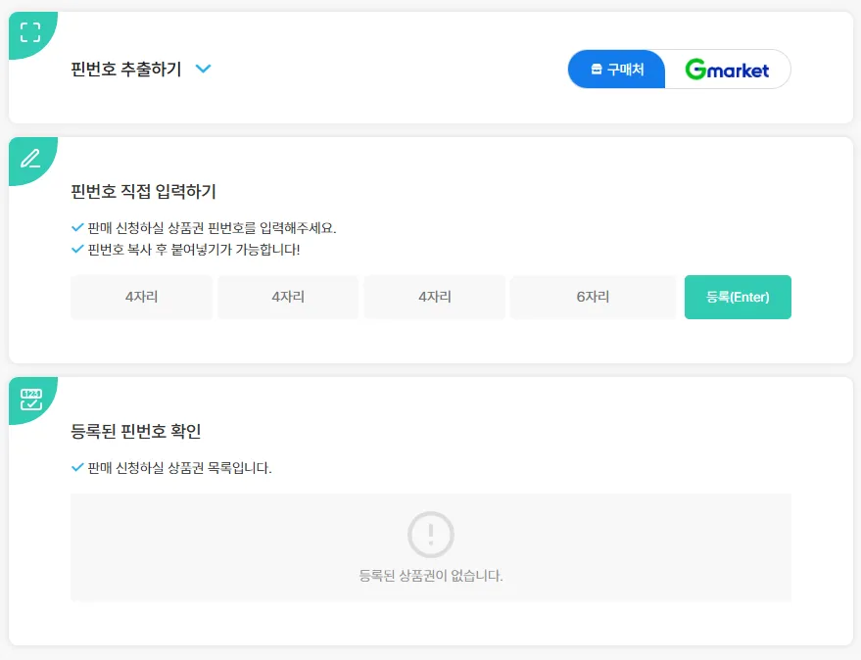Click the 핀번호 직접 입력하기 heading

144,191
